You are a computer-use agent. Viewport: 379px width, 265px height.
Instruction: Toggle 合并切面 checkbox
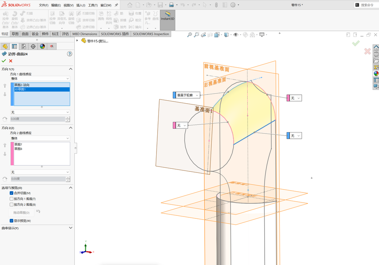[11, 193]
